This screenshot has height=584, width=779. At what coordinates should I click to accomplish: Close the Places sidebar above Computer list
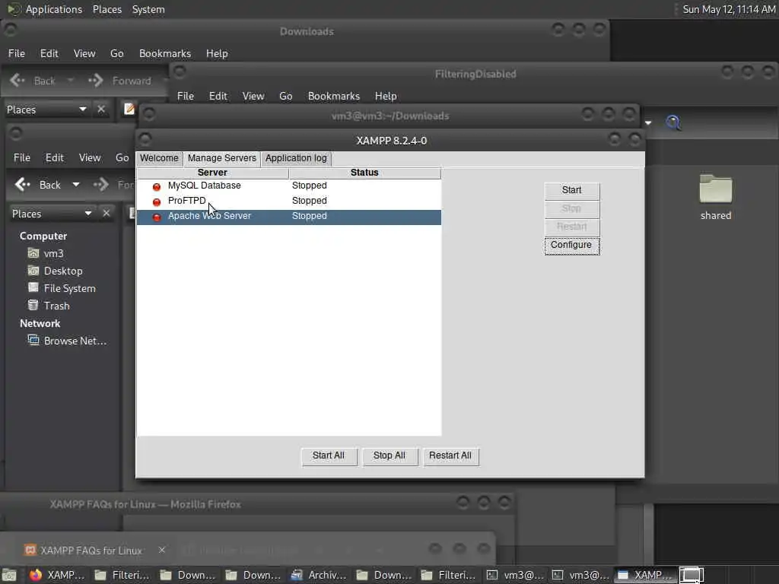coord(107,213)
